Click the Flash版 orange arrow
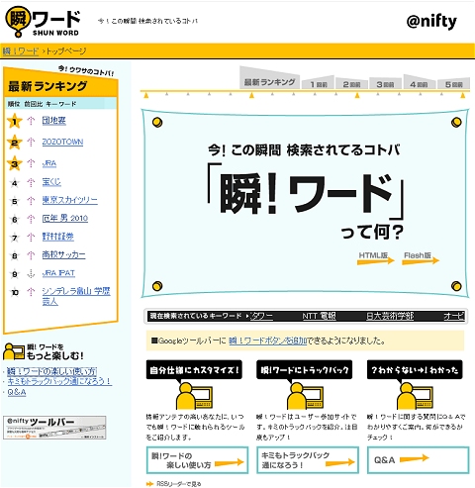Viewport: 475px width, 488px height. point(421,261)
